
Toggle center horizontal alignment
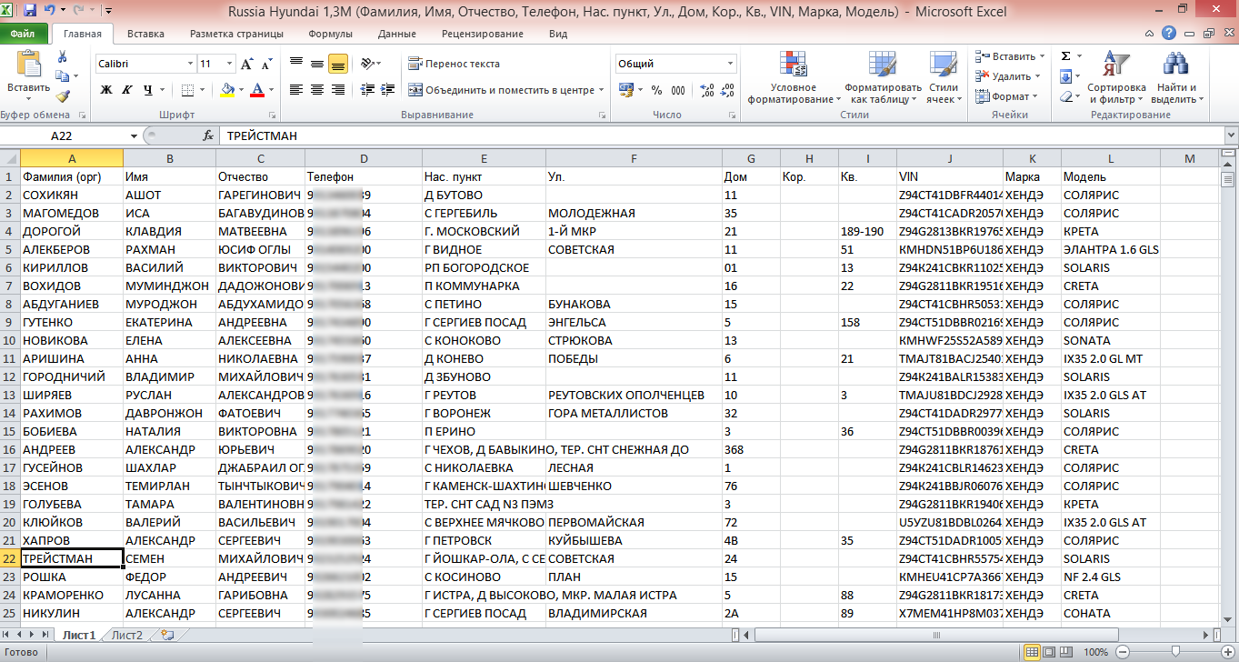pyautogui.click(x=316, y=89)
